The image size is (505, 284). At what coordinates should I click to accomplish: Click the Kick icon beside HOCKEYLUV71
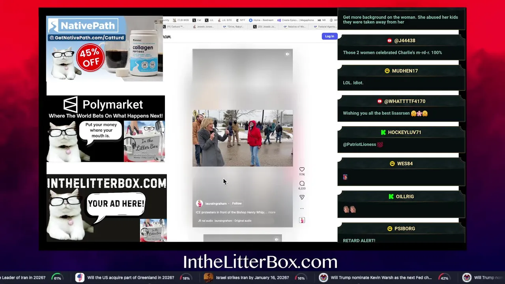383,133
